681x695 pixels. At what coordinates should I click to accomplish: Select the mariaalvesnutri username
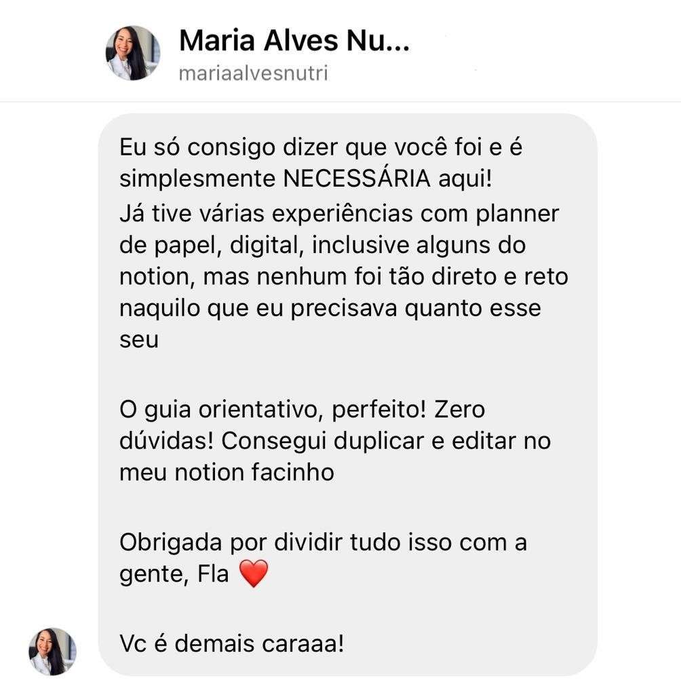pos(253,73)
